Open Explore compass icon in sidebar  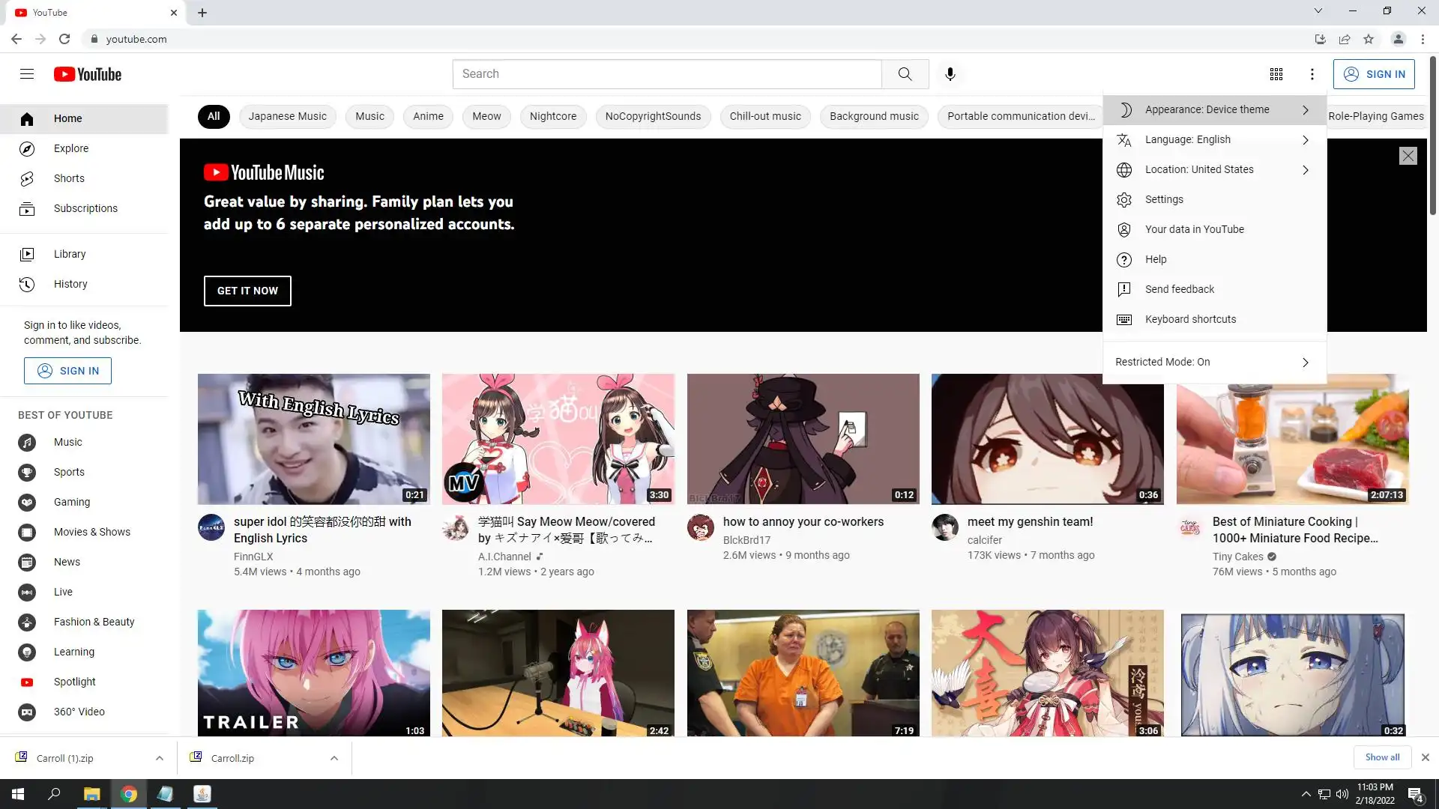point(27,148)
